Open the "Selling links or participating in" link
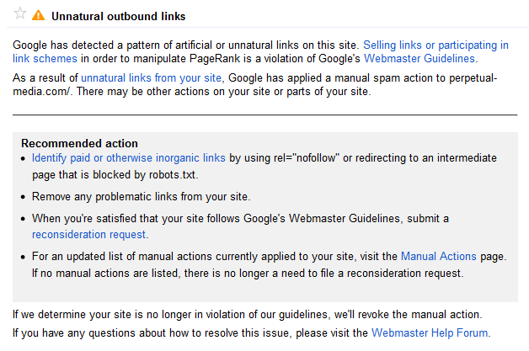Viewport: 529px width, 351px height. tap(435, 45)
